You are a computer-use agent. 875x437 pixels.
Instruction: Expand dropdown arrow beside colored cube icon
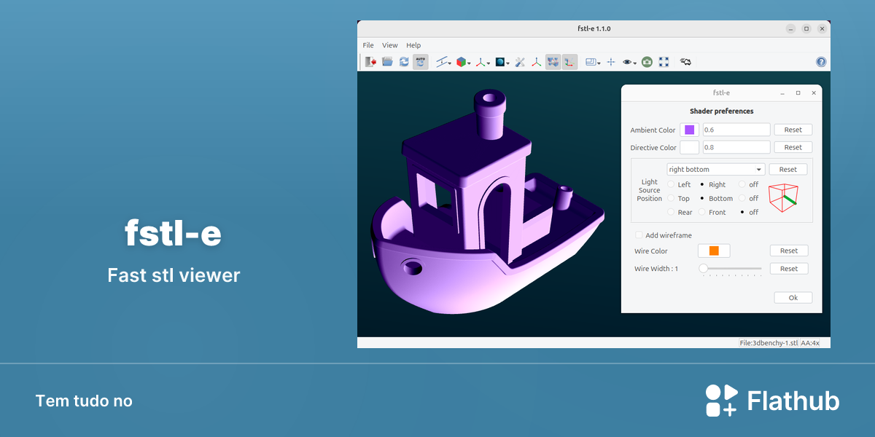click(470, 63)
